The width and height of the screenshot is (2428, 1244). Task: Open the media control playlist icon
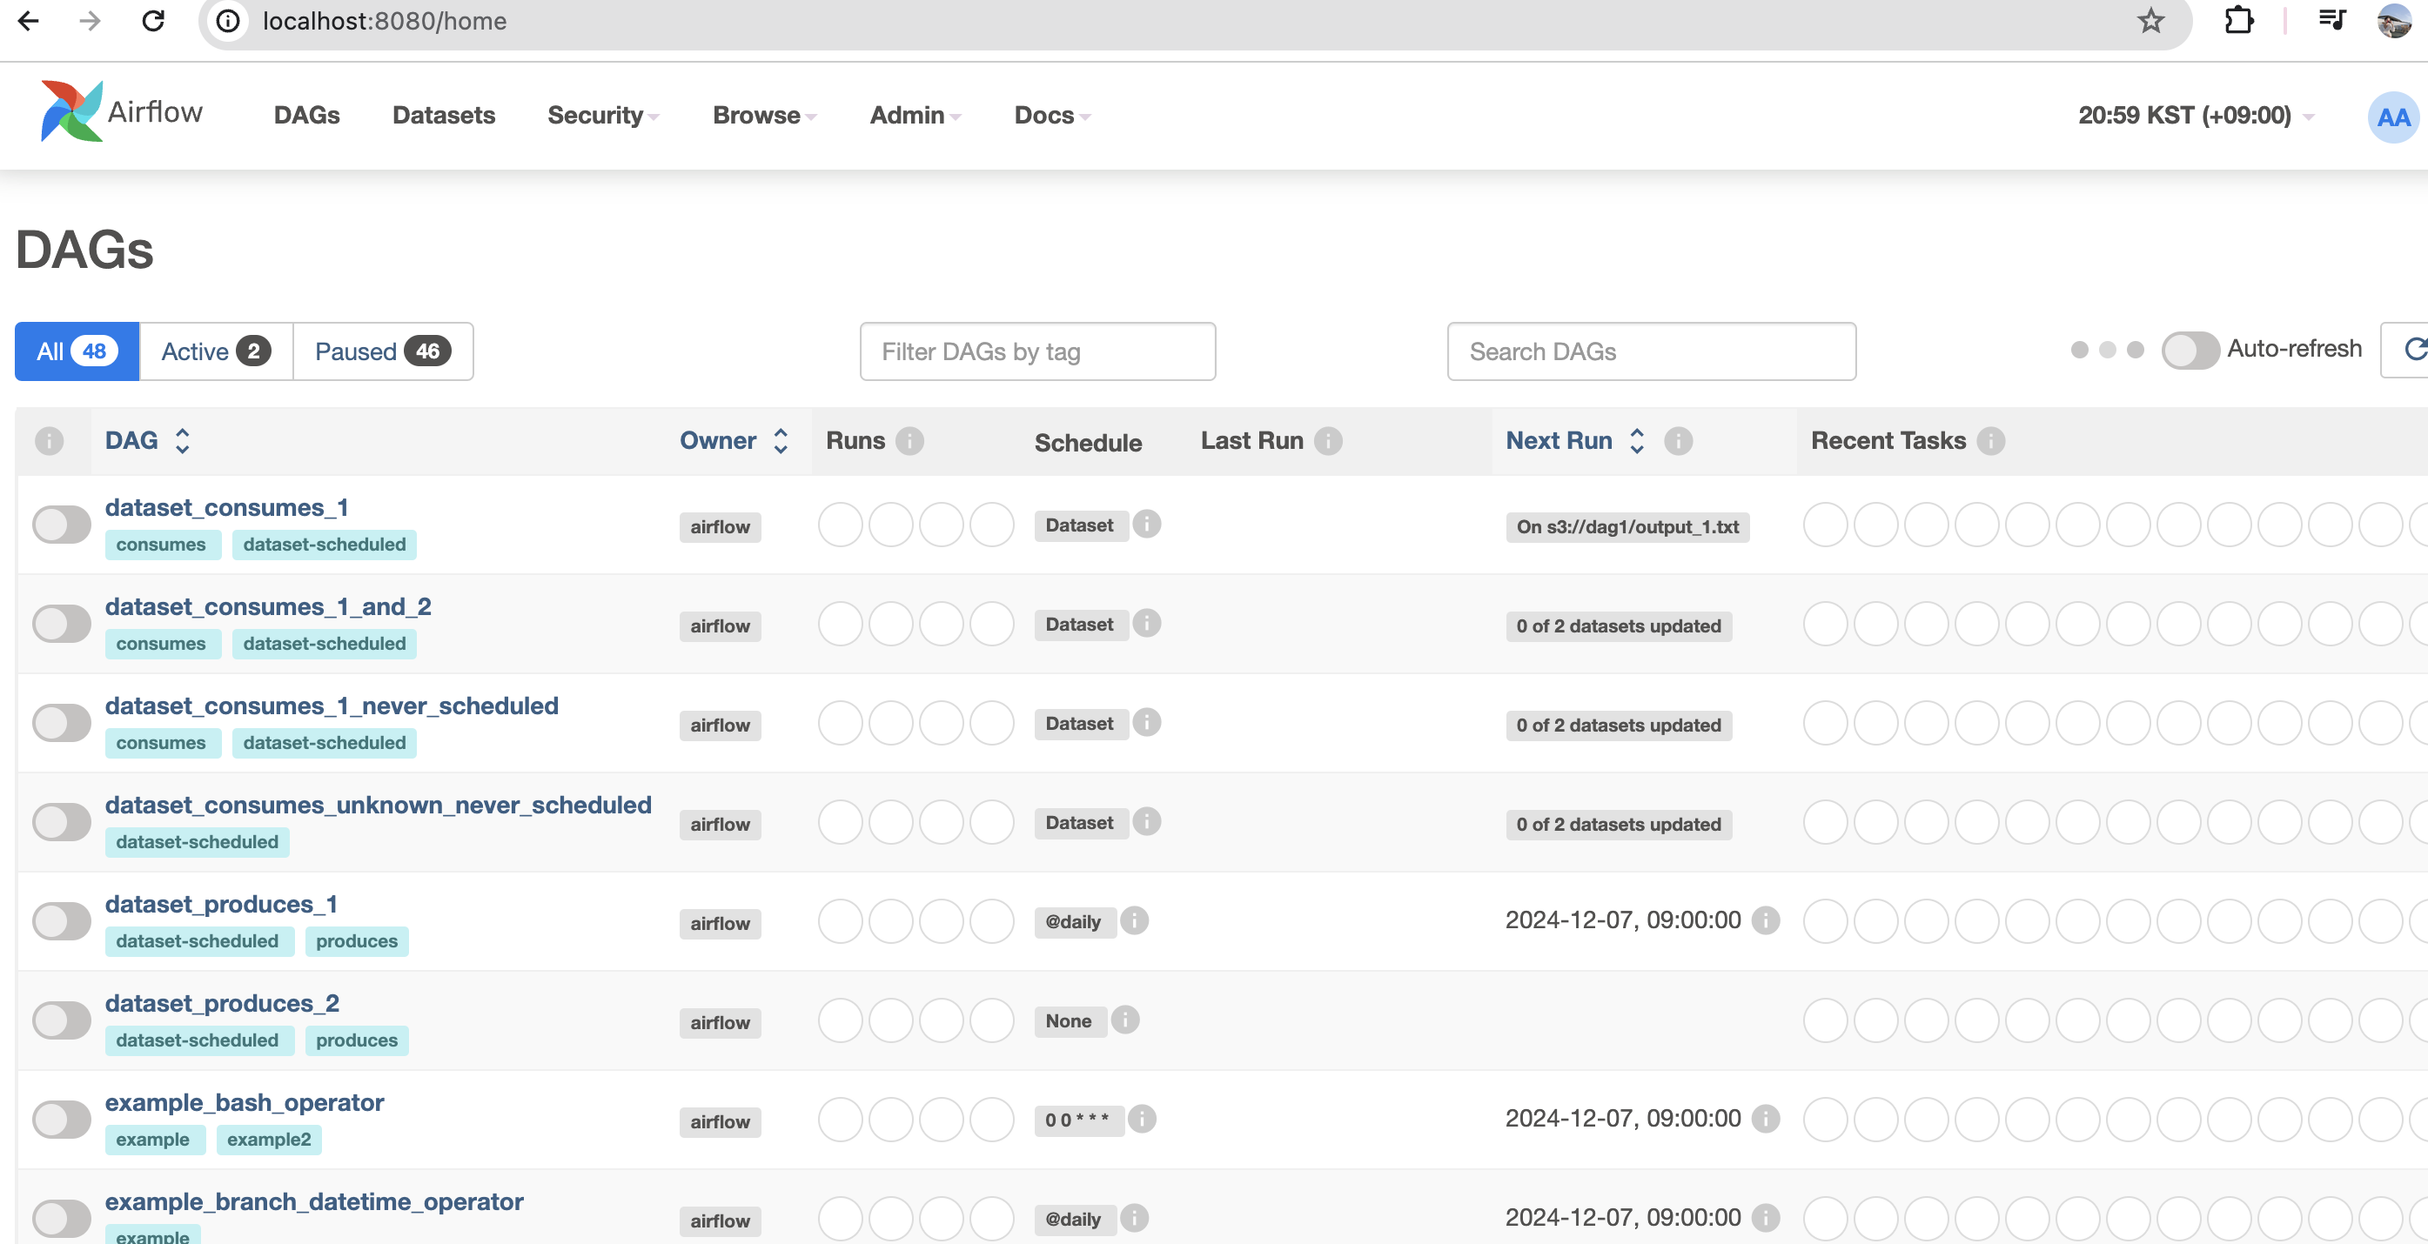(2332, 20)
